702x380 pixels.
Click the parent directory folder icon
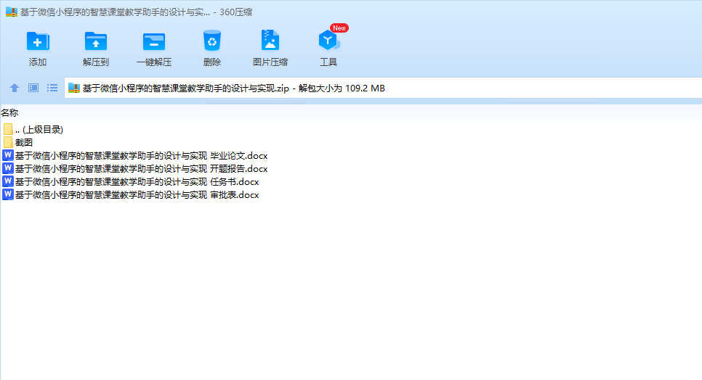(x=7, y=130)
